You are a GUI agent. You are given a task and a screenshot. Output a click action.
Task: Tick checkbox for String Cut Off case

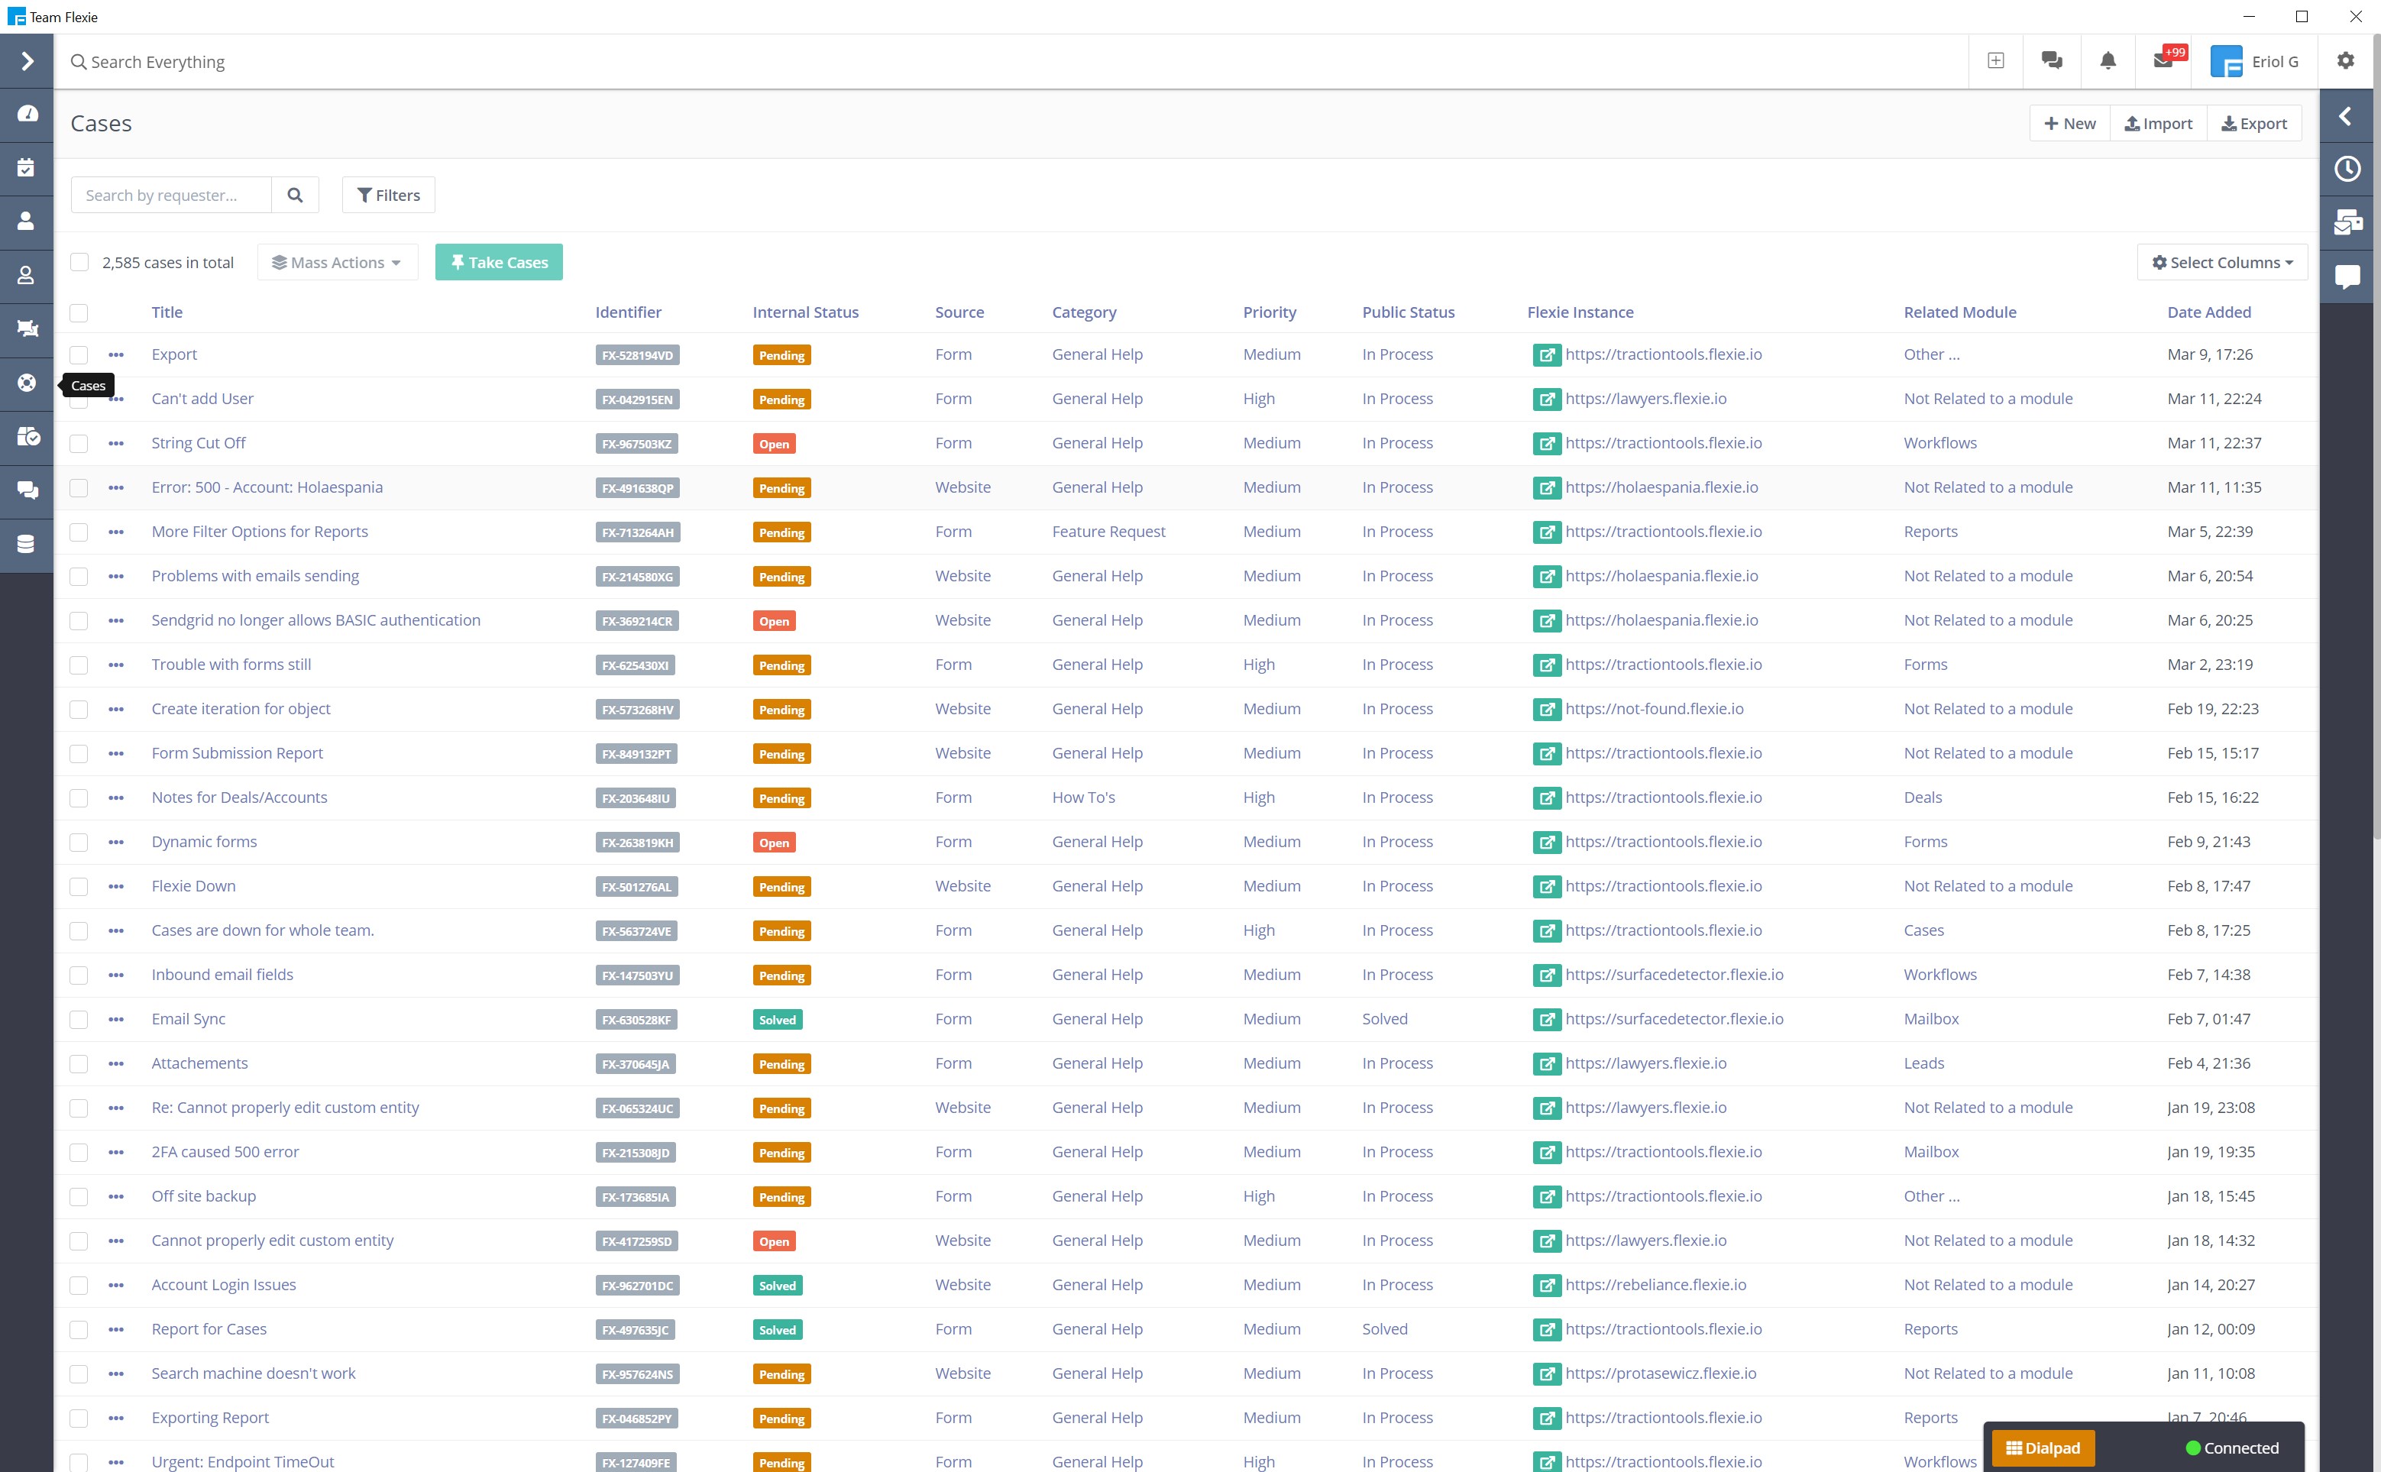coord(79,444)
